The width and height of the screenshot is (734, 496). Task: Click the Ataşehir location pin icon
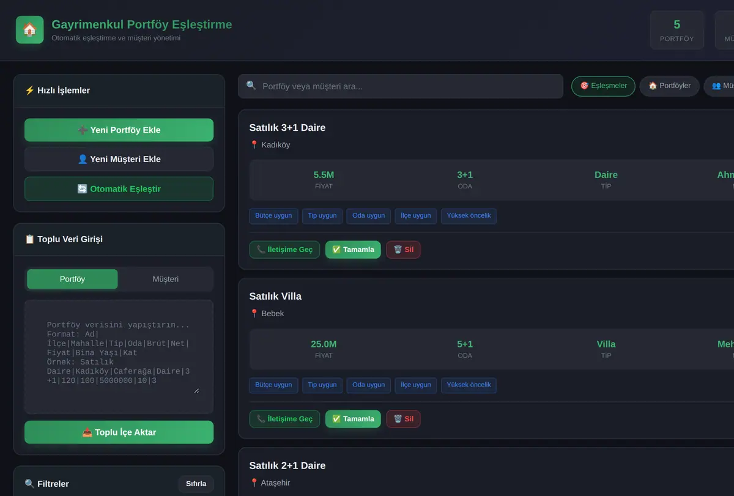254,483
